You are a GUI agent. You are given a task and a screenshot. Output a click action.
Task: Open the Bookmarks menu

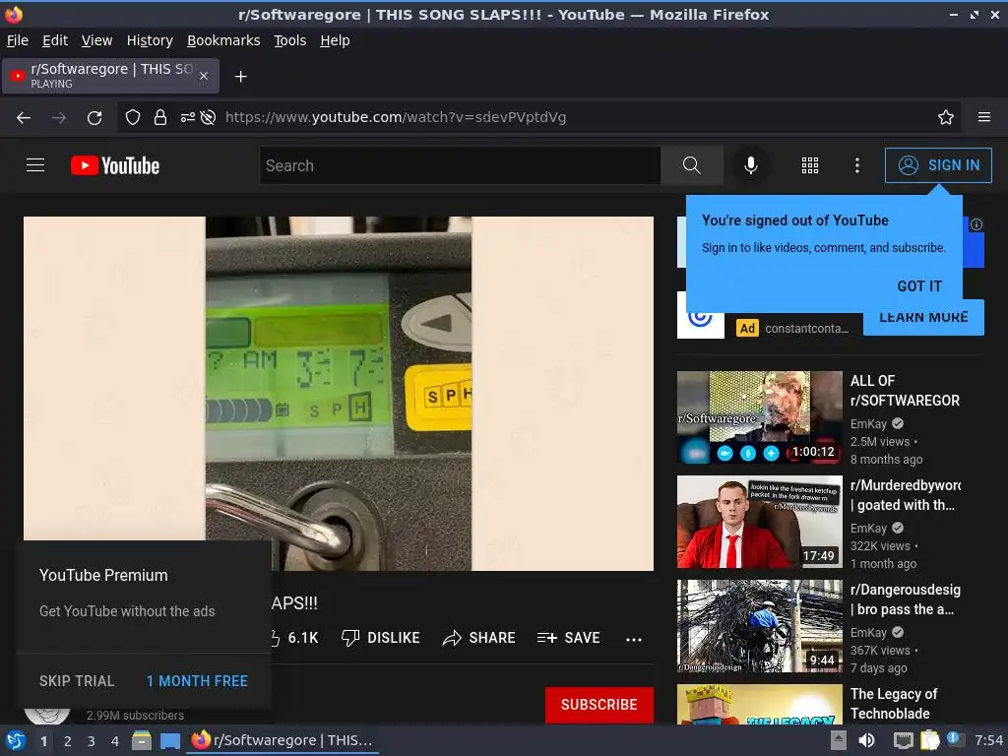coord(223,40)
